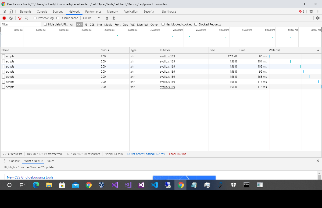Enable the Preserve log checkbox
322x208 pixels.
click(x=35, y=18)
